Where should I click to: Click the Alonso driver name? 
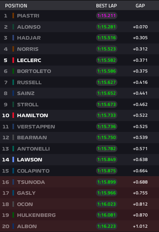29,27
